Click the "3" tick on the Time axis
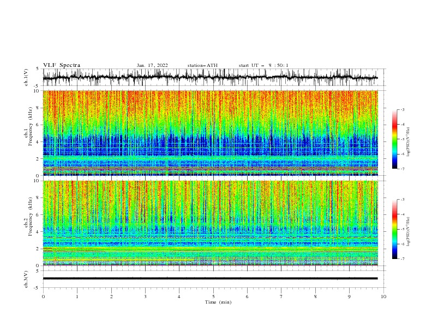Image resolution: width=432 pixels, height=333 pixels. tap(145, 297)
